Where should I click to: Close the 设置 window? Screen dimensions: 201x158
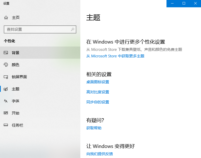click(195, 4)
